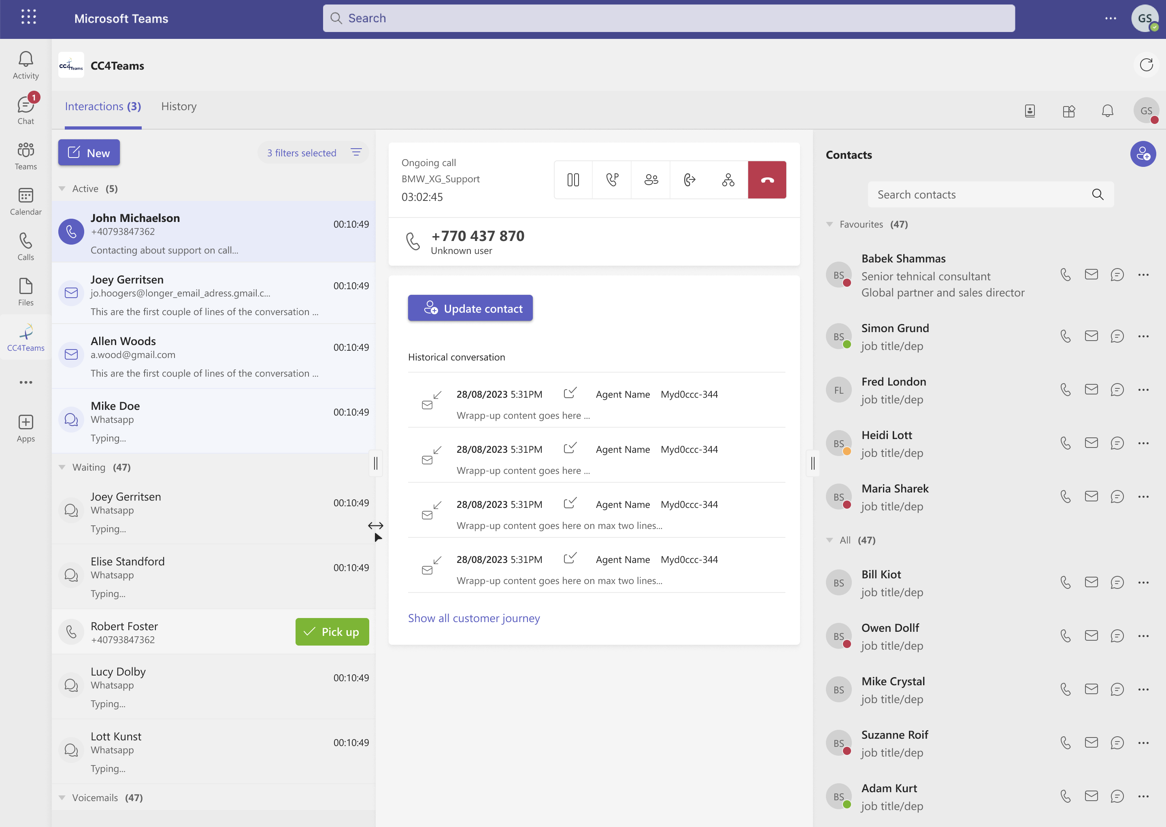Park the ongoing call
1166x827 pixels.
[x=612, y=180]
